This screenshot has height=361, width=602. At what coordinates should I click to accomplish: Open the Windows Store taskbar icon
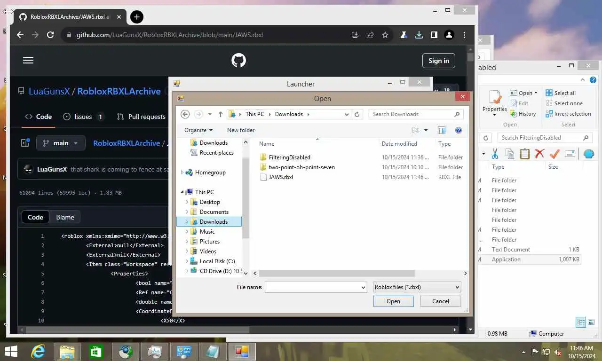(96, 352)
